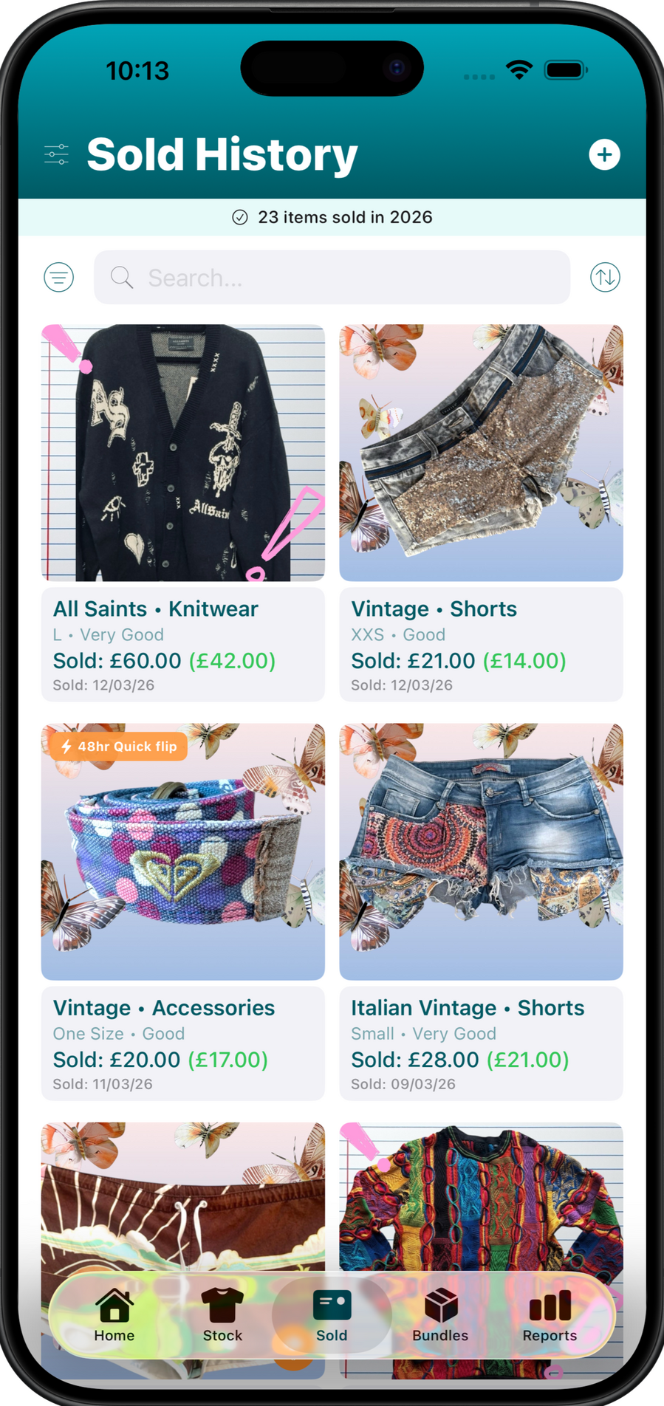Tap the plus icon to add sale
The width and height of the screenshot is (664, 1406).
point(604,154)
